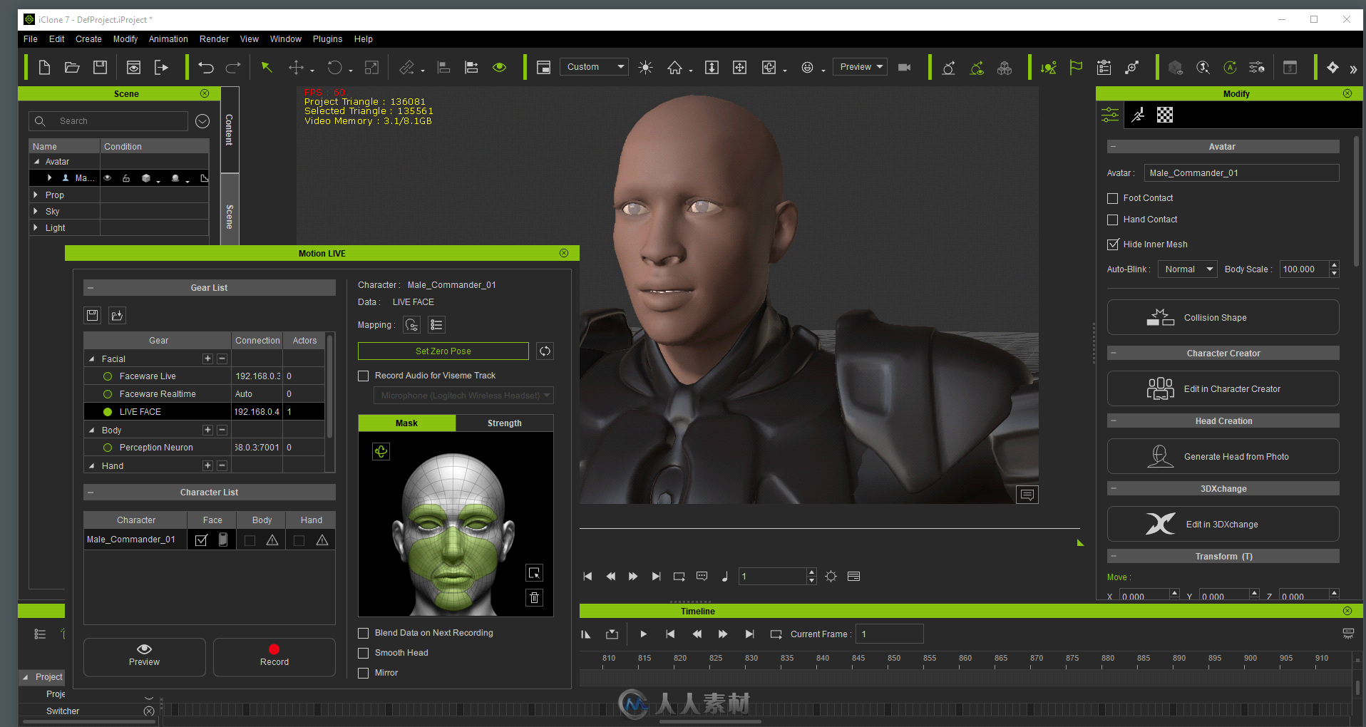Viewport: 1366px width, 727px height.
Task: Open the checkerboard tab in Modify panel
Action: click(x=1164, y=115)
